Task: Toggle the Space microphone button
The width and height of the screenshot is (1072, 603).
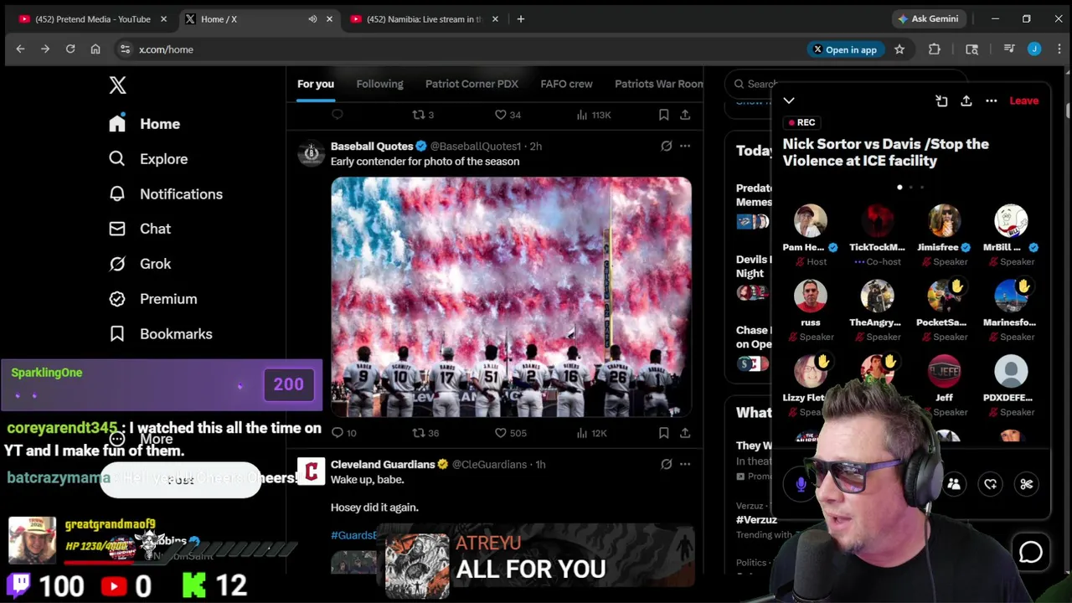Action: pyautogui.click(x=801, y=484)
